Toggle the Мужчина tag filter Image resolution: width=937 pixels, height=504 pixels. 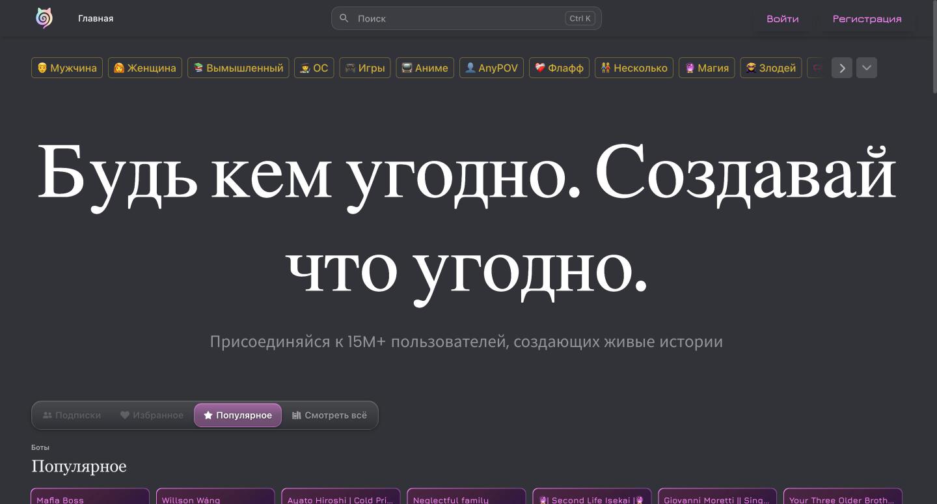[67, 68]
